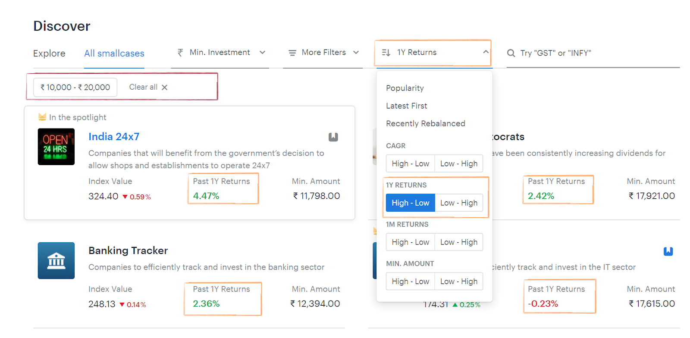
Task: Click the Banking Tracker bank icon
Action: point(56,260)
